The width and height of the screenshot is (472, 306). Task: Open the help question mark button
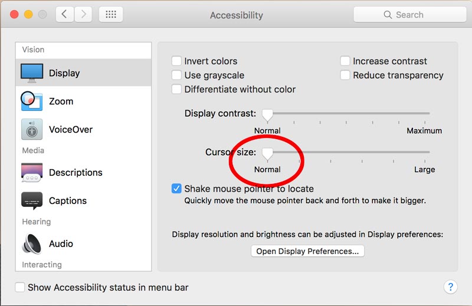[450, 287]
